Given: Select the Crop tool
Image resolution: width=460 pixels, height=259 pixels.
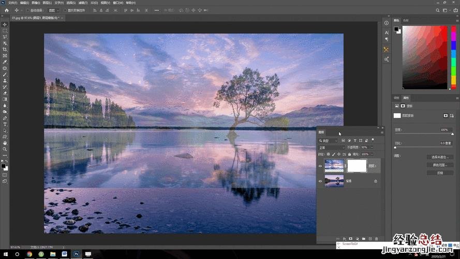Looking at the screenshot, I should coord(5,49).
